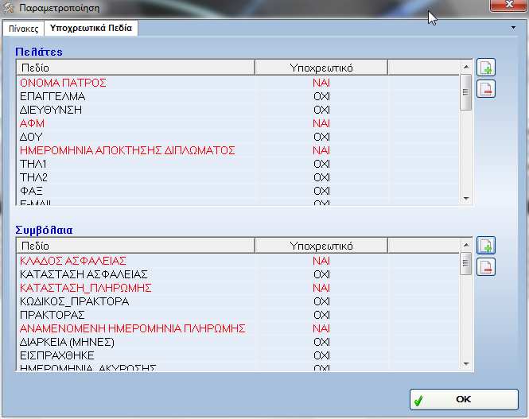This screenshot has width=529, height=419.
Task: Select the Υποχρεωτικά Πεδία tab
Action: click(x=91, y=28)
